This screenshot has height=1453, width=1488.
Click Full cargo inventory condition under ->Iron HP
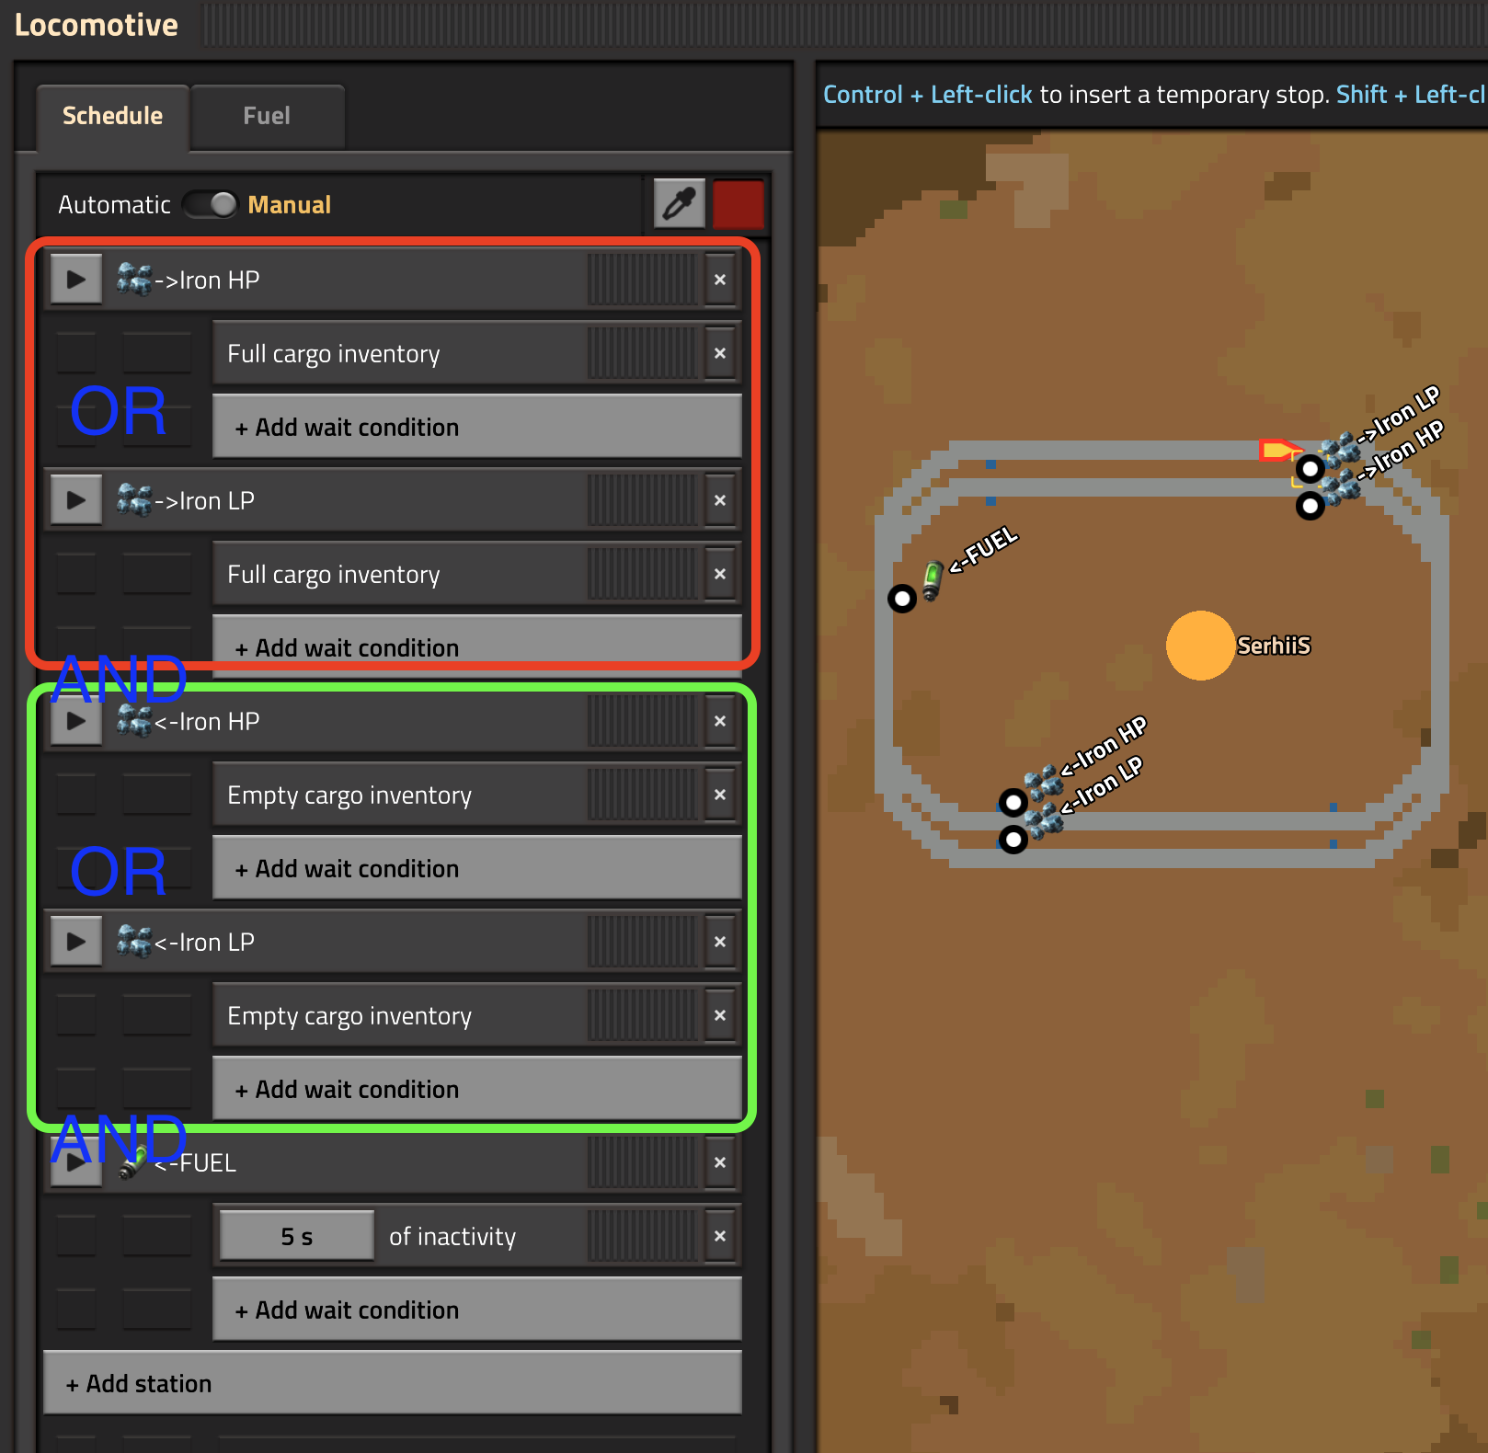click(x=477, y=353)
